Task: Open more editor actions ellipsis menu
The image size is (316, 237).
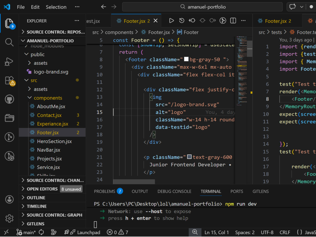Action: click(x=243, y=21)
